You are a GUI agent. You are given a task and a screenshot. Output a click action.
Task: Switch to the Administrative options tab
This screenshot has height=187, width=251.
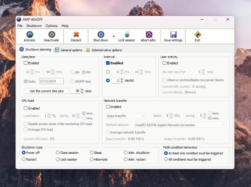click(x=104, y=50)
